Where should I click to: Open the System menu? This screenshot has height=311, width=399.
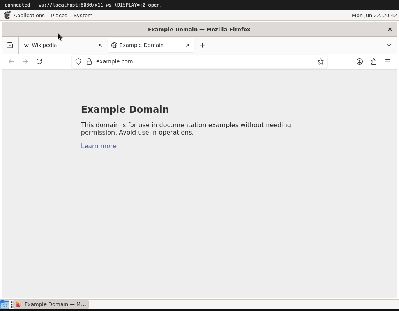pyautogui.click(x=83, y=15)
